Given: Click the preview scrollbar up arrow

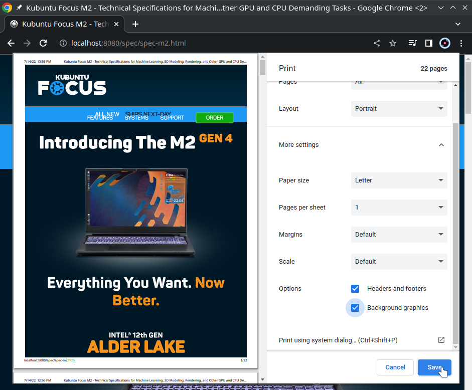Looking at the screenshot, I should (x=262, y=57).
